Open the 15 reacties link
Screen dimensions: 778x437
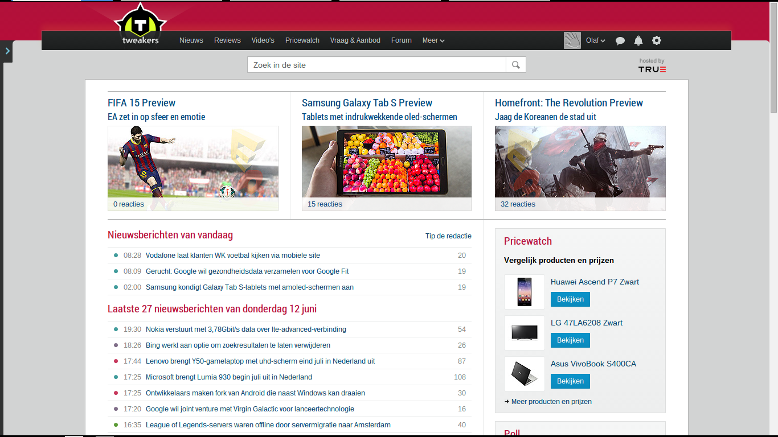point(325,204)
